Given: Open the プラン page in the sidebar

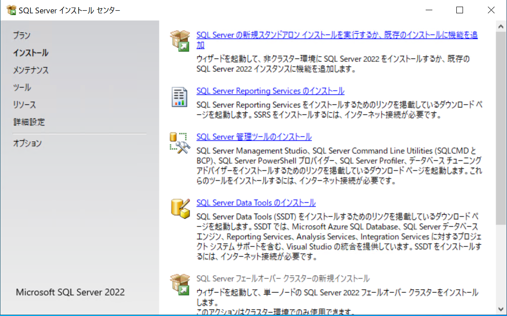Looking at the screenshot, I should [22, 35].
